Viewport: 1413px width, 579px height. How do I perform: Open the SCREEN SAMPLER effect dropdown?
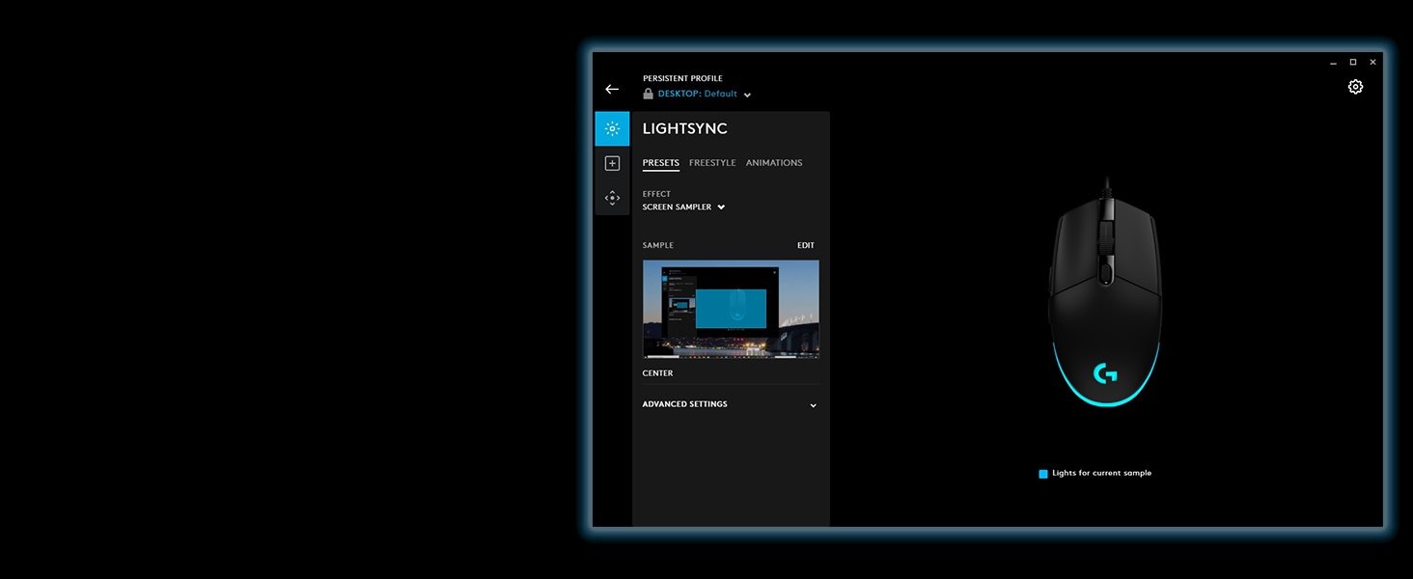[x=683, y=207]
